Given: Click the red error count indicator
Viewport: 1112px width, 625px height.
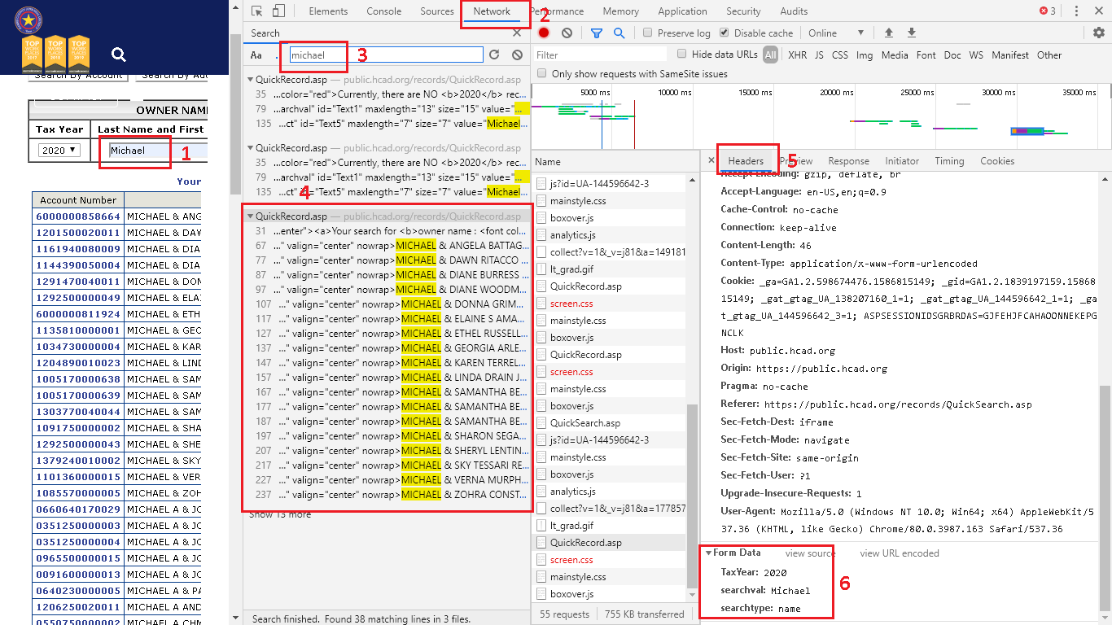Looking at the screenshot, I should [1047, 11].
